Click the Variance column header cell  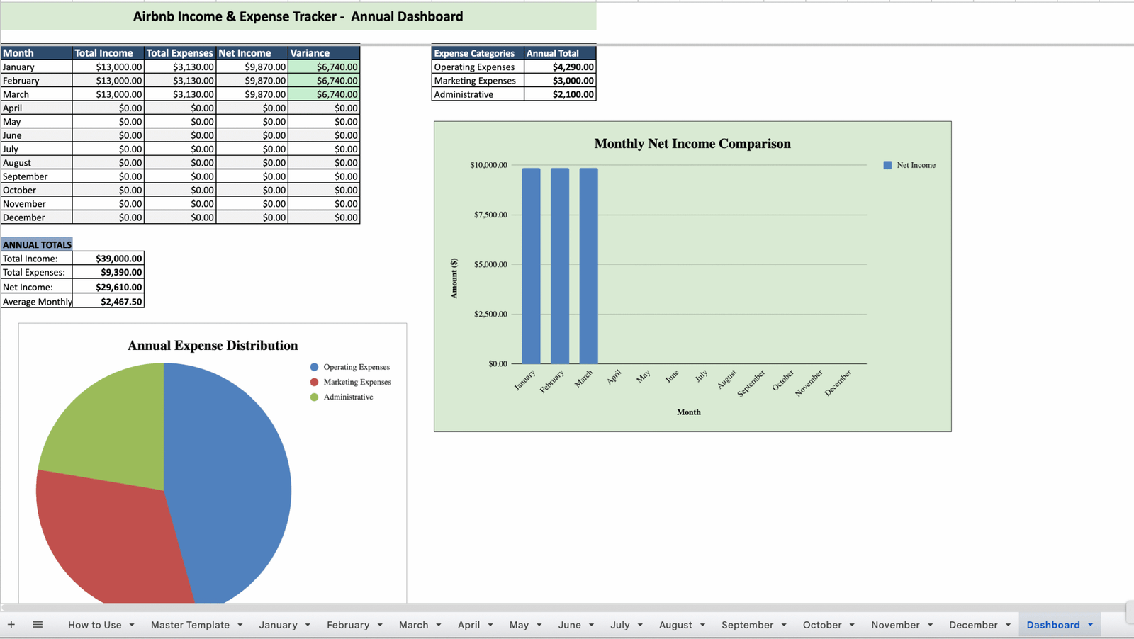pos(324,53)
